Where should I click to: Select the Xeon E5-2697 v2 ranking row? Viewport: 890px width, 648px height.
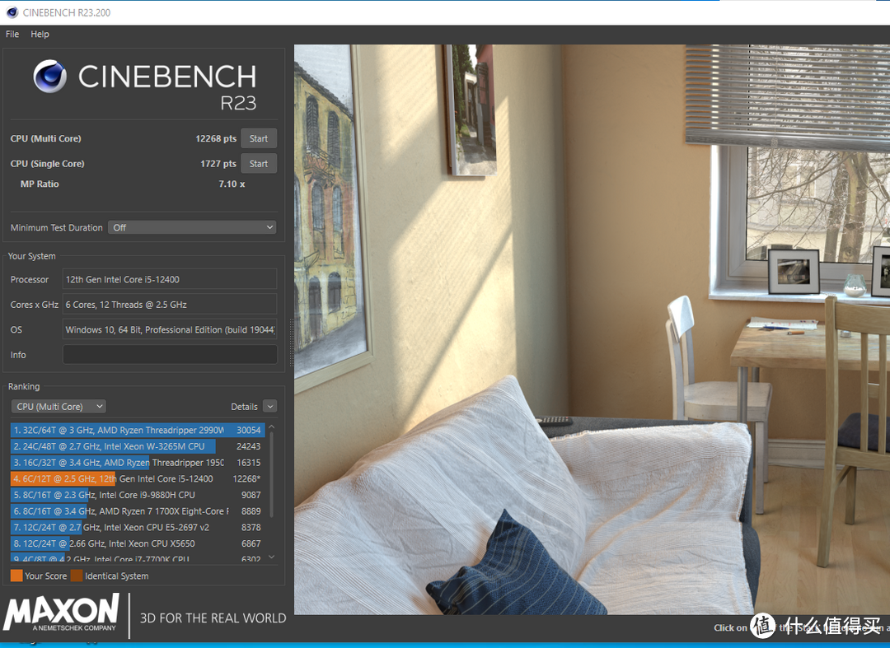137,527
